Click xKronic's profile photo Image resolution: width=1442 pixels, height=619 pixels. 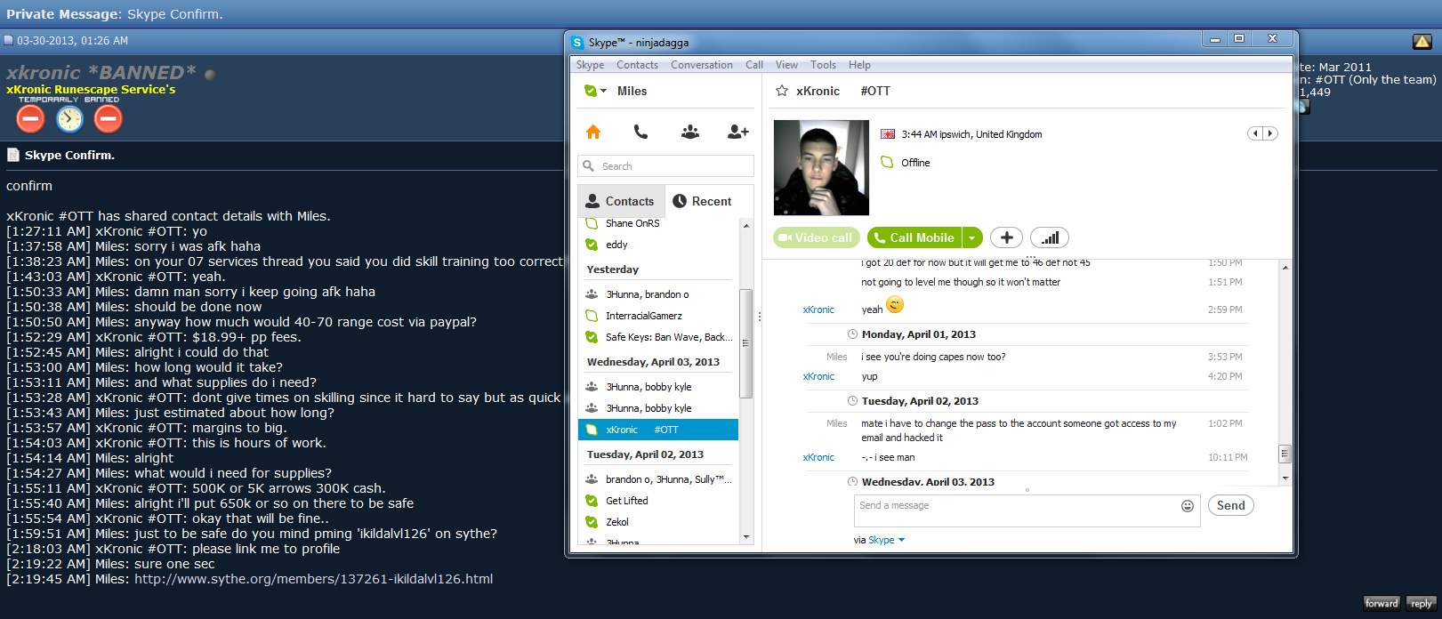coord(821,168)
